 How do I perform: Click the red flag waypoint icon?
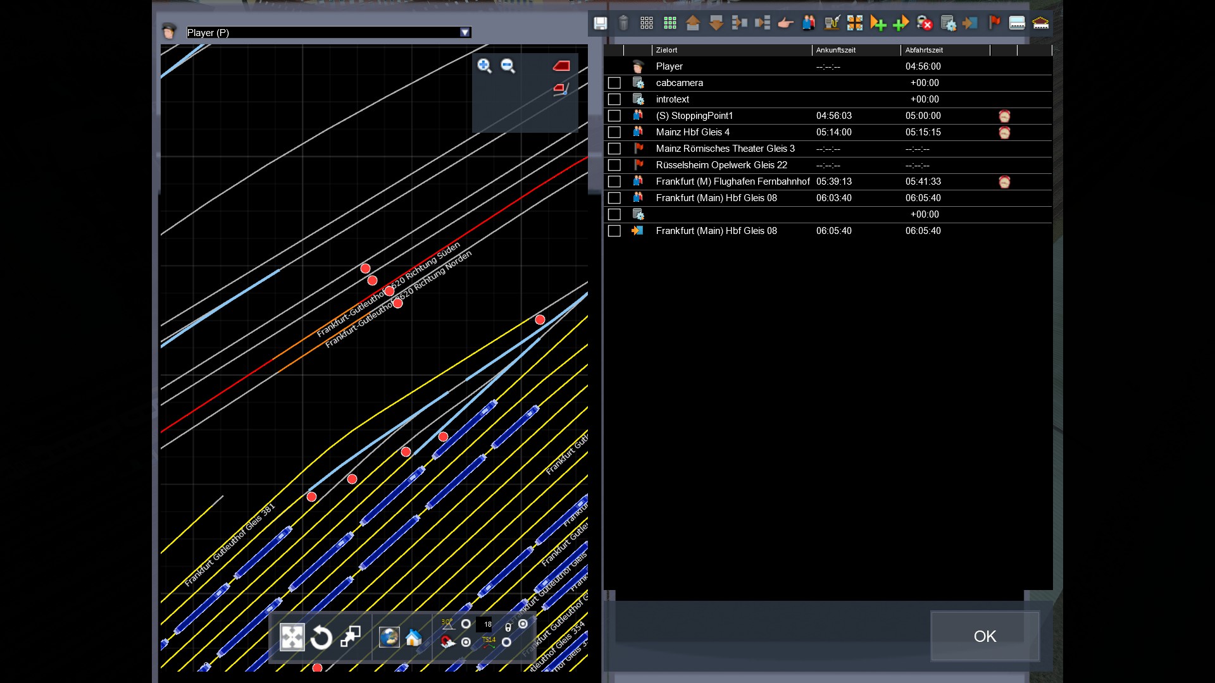[994, 23]
